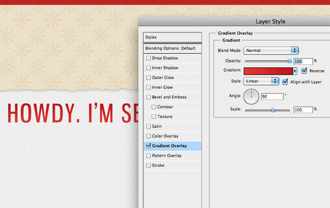Uncheck the Gradient Overlay checkbox
The height and width of the screenshot is (208, 330).
tap(148, 145)
